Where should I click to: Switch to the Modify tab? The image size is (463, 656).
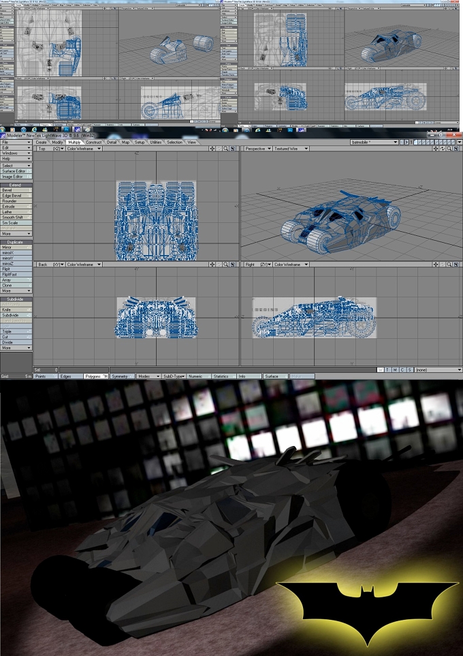57,143
